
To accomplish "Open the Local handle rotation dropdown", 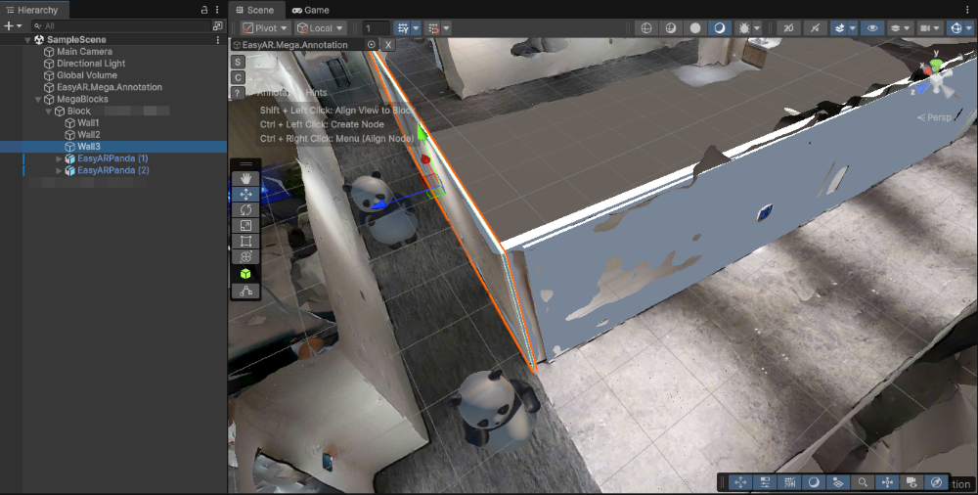I will [321, 28].
